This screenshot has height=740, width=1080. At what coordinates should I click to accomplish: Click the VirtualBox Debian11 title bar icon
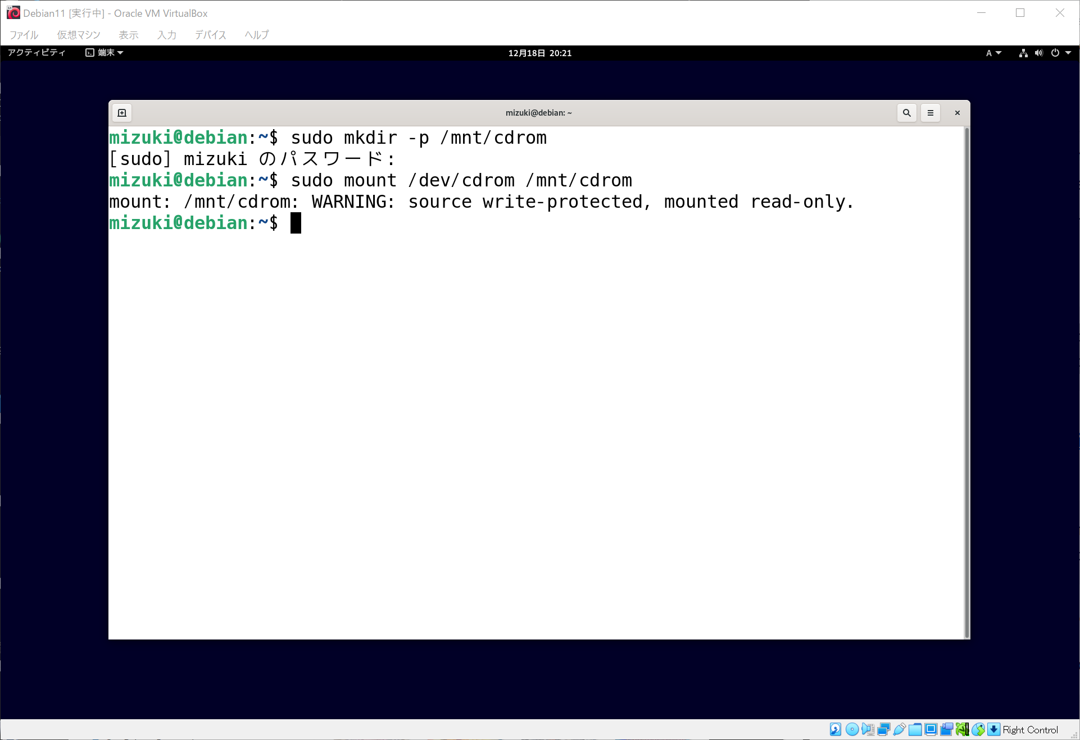click(13, 13)
